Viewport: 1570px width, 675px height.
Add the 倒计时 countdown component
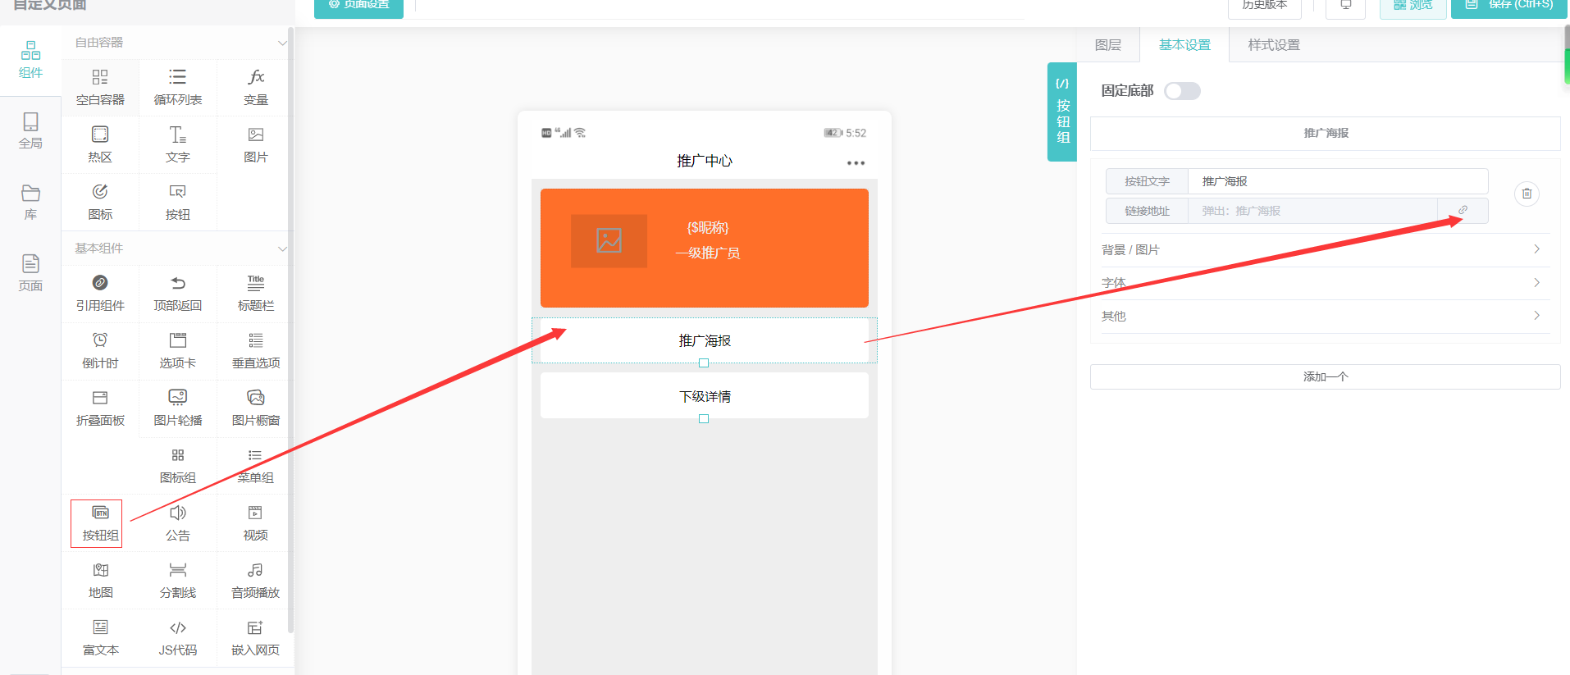click(100, 350)
